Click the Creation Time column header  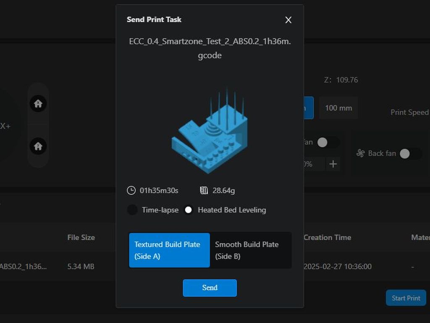tap(327, 237)
